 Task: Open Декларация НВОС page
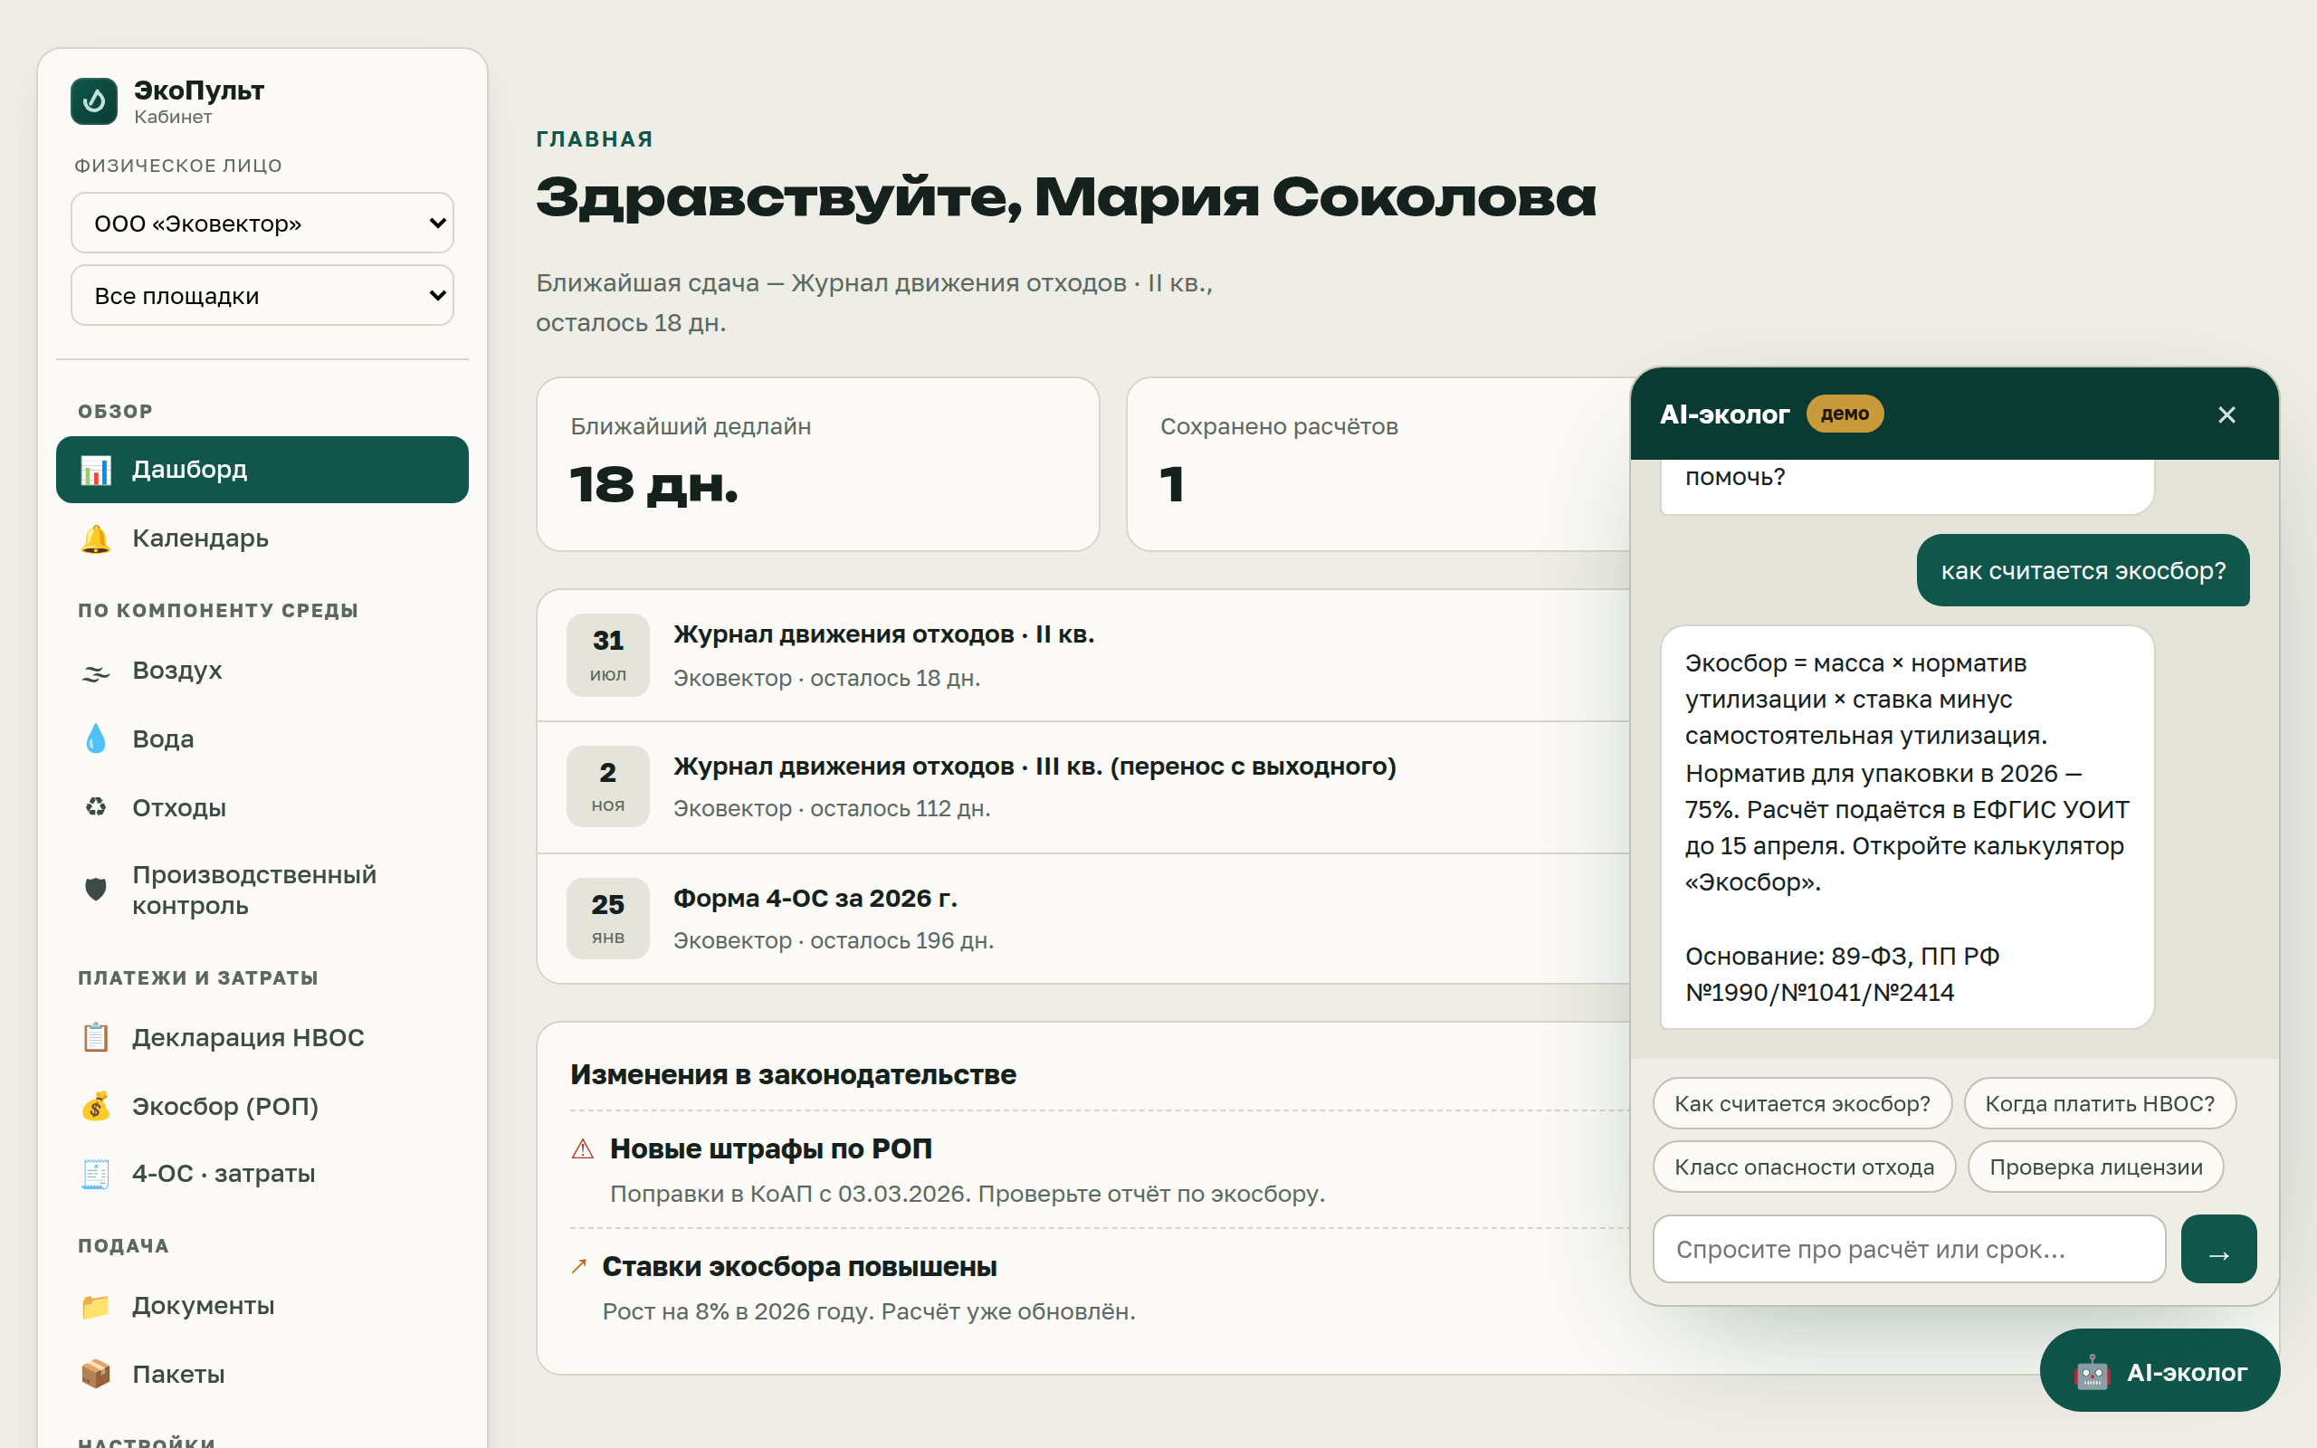click(x=262, y=1038)
